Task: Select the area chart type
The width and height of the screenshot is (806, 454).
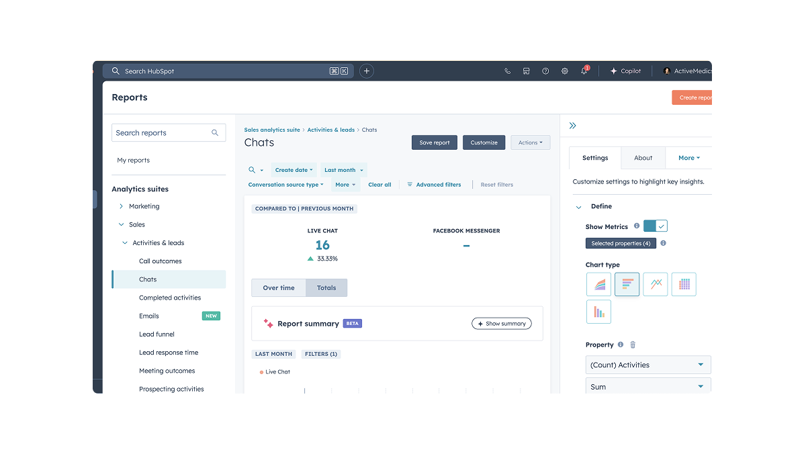Action: (x=598, y=284)
